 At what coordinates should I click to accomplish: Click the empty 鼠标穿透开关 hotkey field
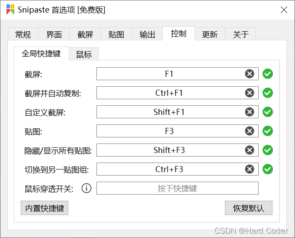click(177, 188)
